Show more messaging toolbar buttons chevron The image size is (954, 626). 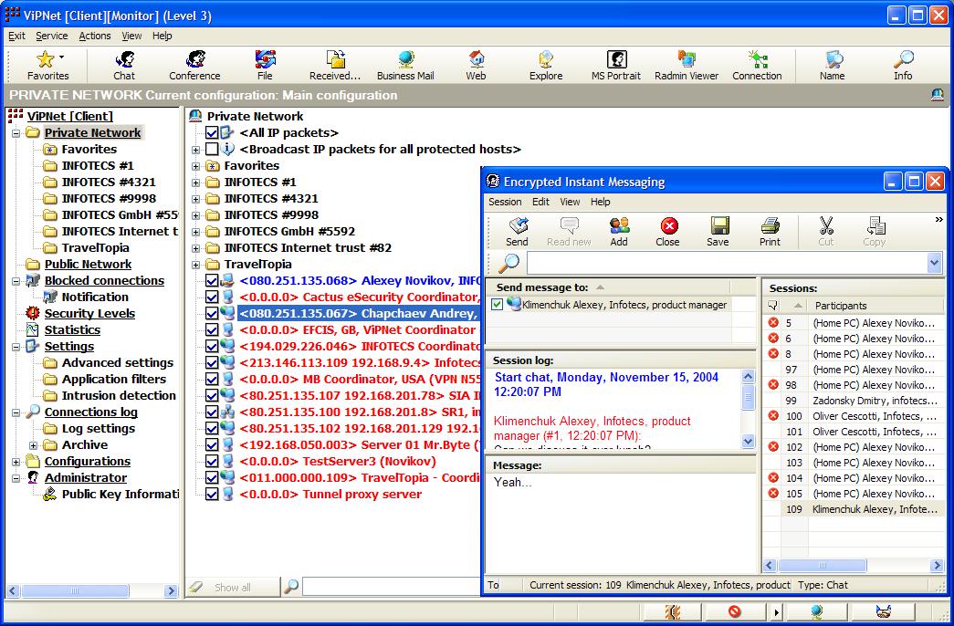click(x=938, y=220)
